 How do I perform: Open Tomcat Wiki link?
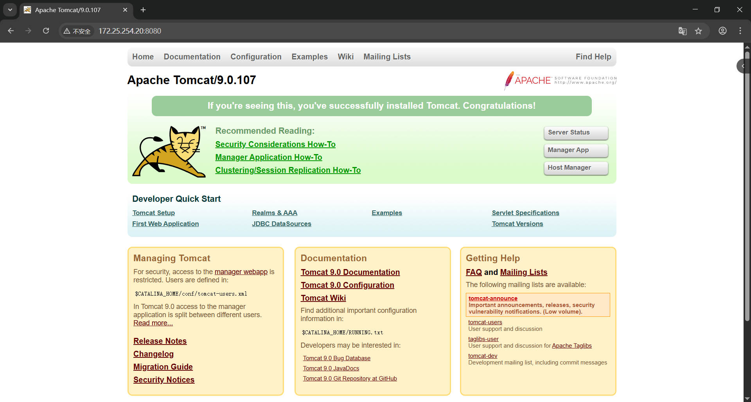tap(323, 298)
